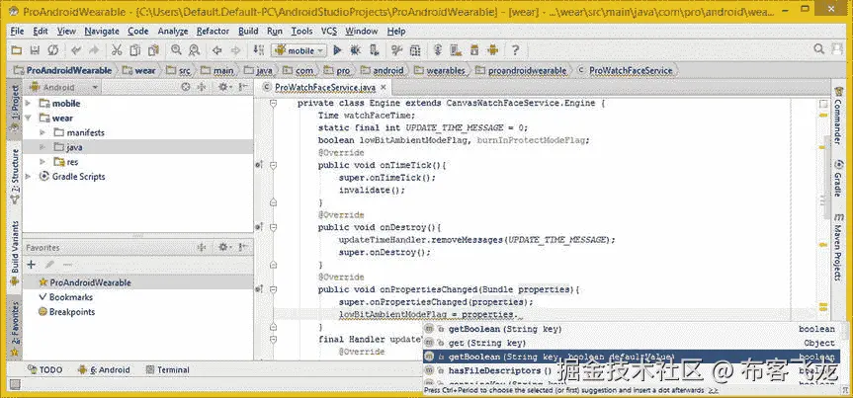The width and height of the screenshot is (853, 398).
Task: Click override gutter icon beside onDestroy
Action: [259, 227]
